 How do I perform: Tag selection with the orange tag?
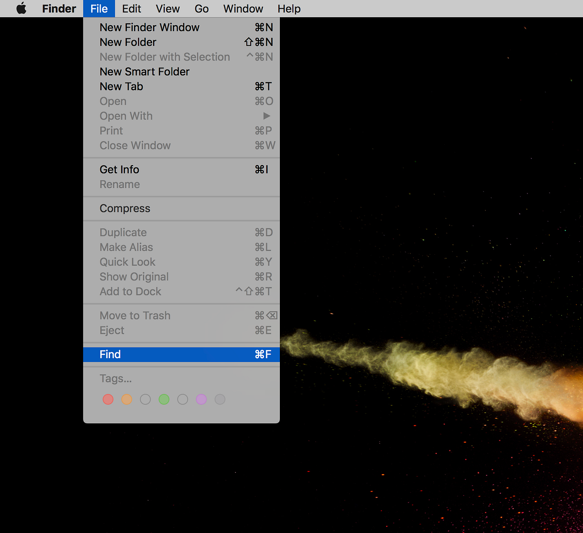tap(126, 399)
